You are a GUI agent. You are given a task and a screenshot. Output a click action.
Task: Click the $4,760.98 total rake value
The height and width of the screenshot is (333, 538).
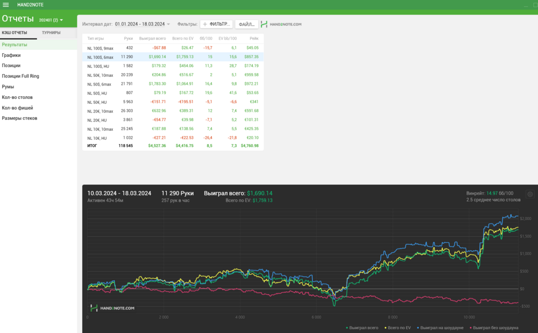click(250, 146)
